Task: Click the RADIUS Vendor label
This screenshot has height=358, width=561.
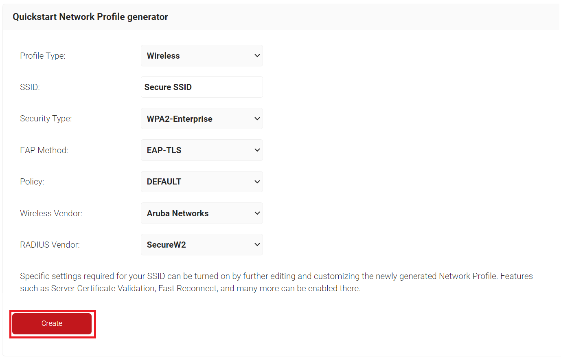Action: [x=50, y=245]
